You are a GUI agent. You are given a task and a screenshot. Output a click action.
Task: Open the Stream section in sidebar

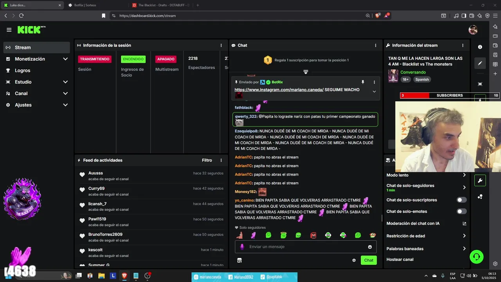pos(37,47)
